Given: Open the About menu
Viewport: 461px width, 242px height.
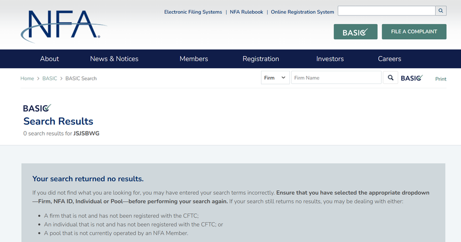Looking at the screenshot, I should [50, 59].
